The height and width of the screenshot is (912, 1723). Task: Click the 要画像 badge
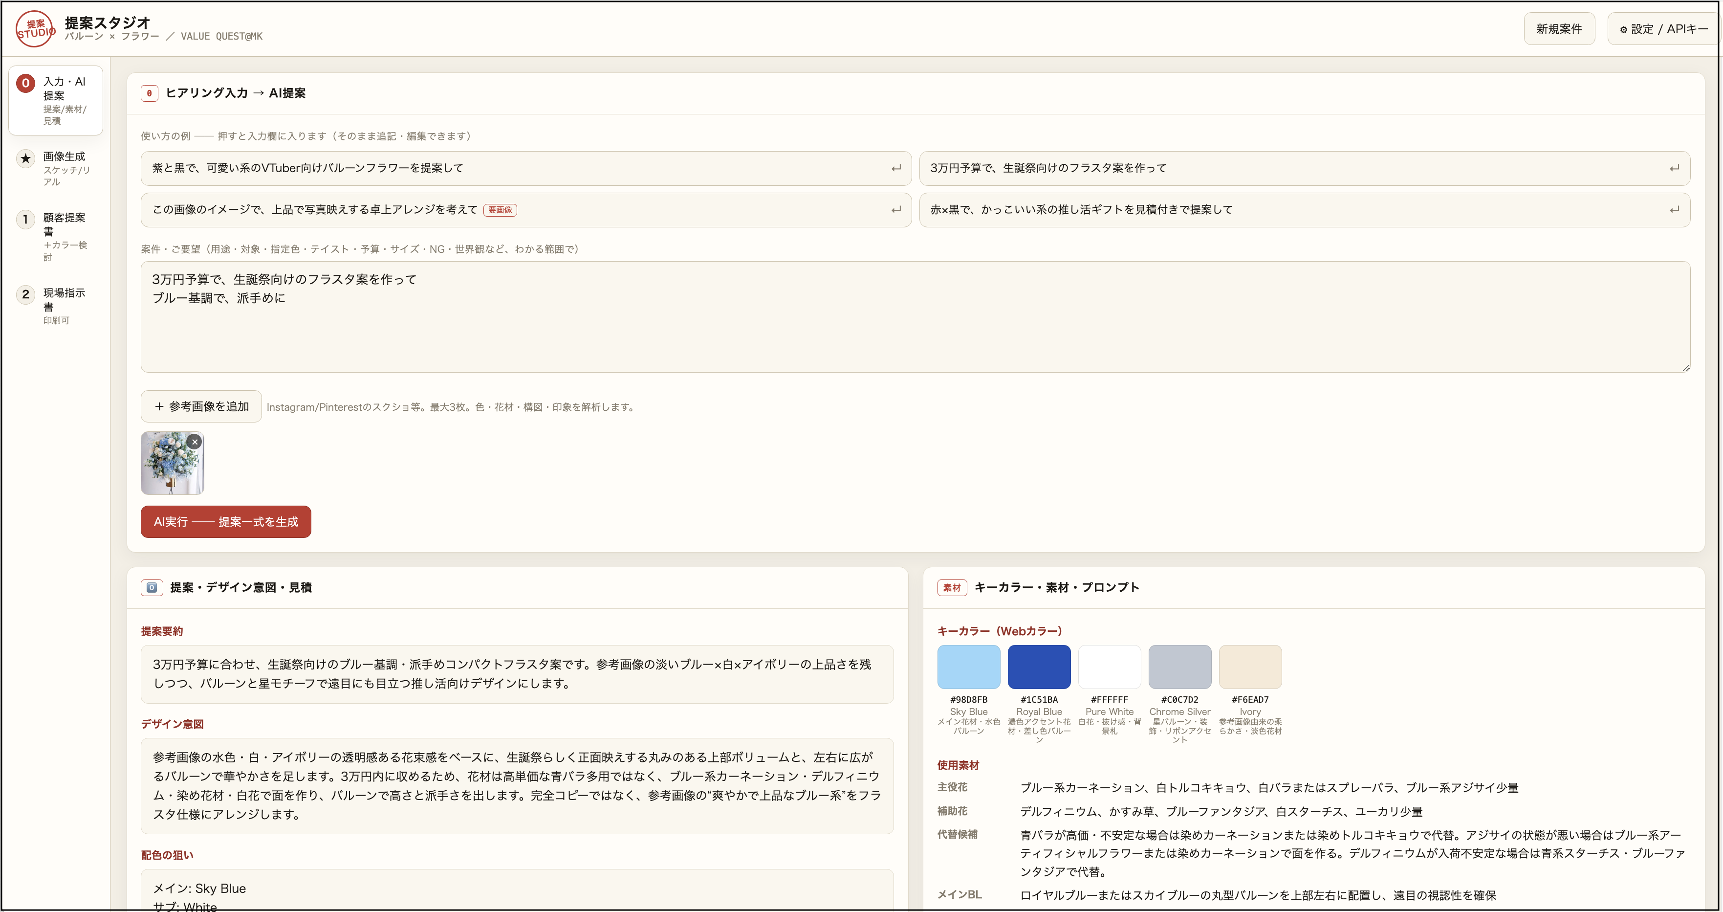(x=500, y=210)
